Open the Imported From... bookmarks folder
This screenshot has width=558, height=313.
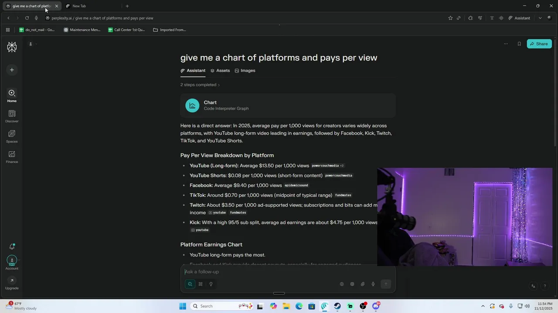click(170, 30)
